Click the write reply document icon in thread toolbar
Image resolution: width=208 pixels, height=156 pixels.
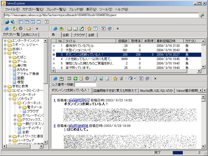(95, 79)
